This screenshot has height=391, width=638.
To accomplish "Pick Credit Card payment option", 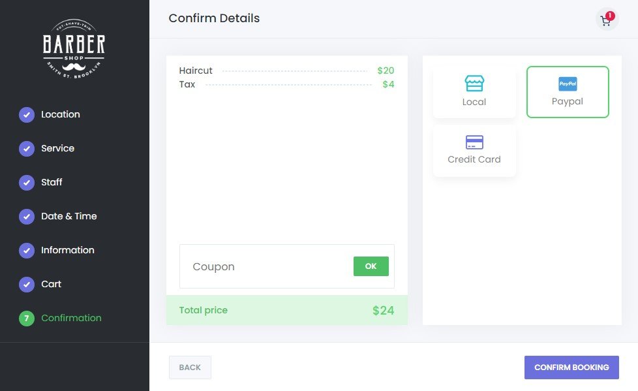I will [474, 151].
